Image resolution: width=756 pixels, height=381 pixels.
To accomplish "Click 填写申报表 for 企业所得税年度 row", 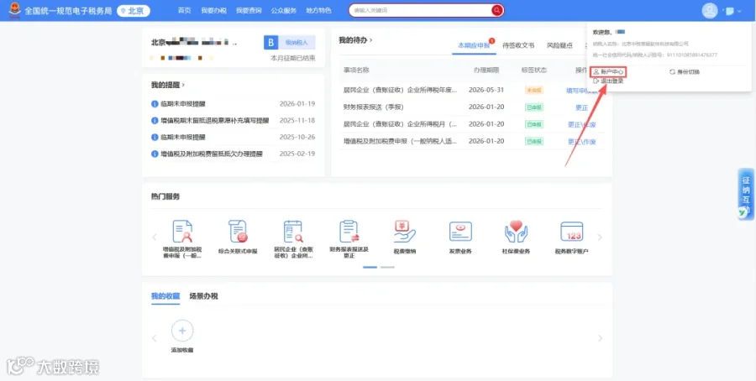I will click(x=582, y=91).
